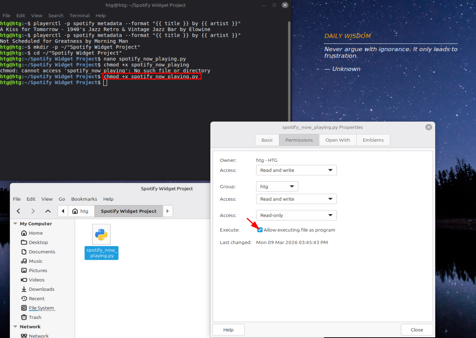The height and width of the screenshot is (338, 476).
Task: Open the file manager Edit menu
Action: click(x=31, y=199)
